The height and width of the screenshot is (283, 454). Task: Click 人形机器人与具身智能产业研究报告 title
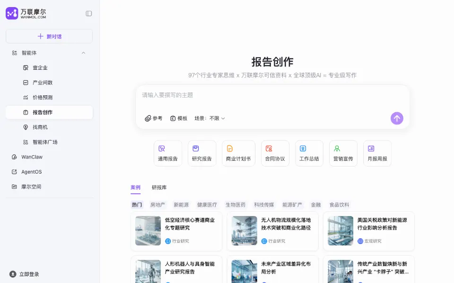point(190,268)
